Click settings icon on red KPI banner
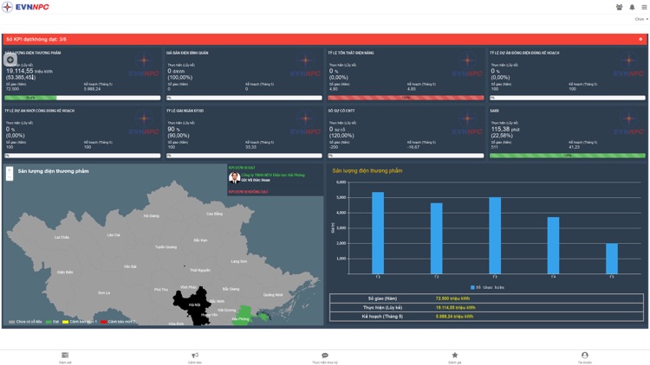The image size is (650, 365). pyautogui.click(x=640, y=39)
